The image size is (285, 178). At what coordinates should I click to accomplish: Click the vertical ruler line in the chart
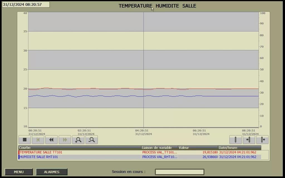point(144,55)
